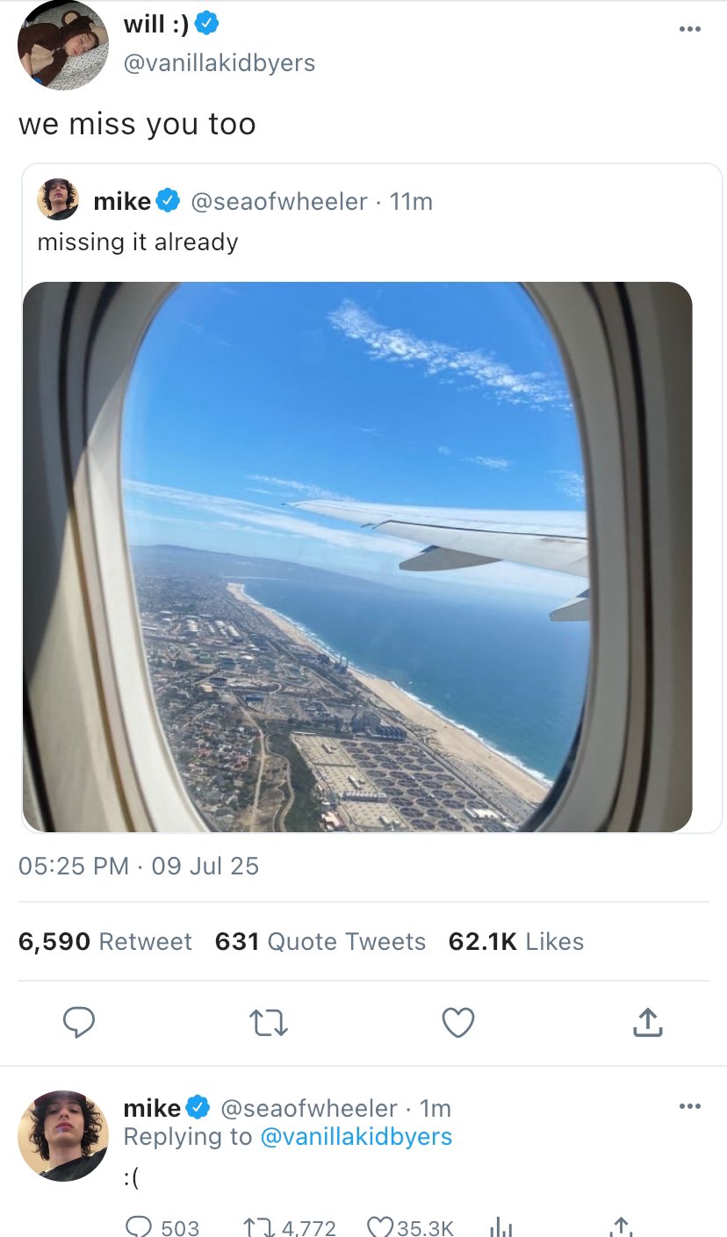Retweet mike's reply showing 4,772
Image resolution: width=727 pixels, height=1237 pixels.
pos(255,1226)
